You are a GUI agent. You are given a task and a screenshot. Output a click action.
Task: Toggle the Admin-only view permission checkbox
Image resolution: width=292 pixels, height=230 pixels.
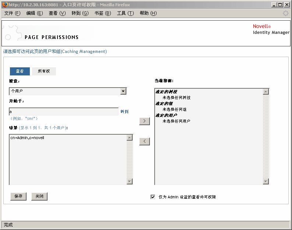pyautogui.click(x=153, y=197)
